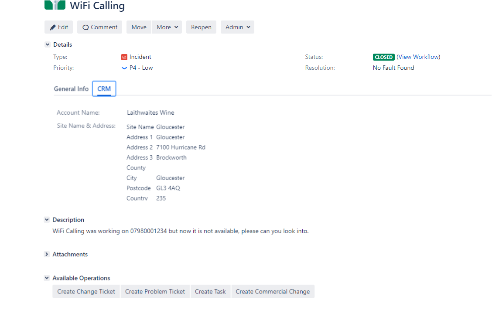
Task: Click the Move button
Action: click(x=139, y=27)
